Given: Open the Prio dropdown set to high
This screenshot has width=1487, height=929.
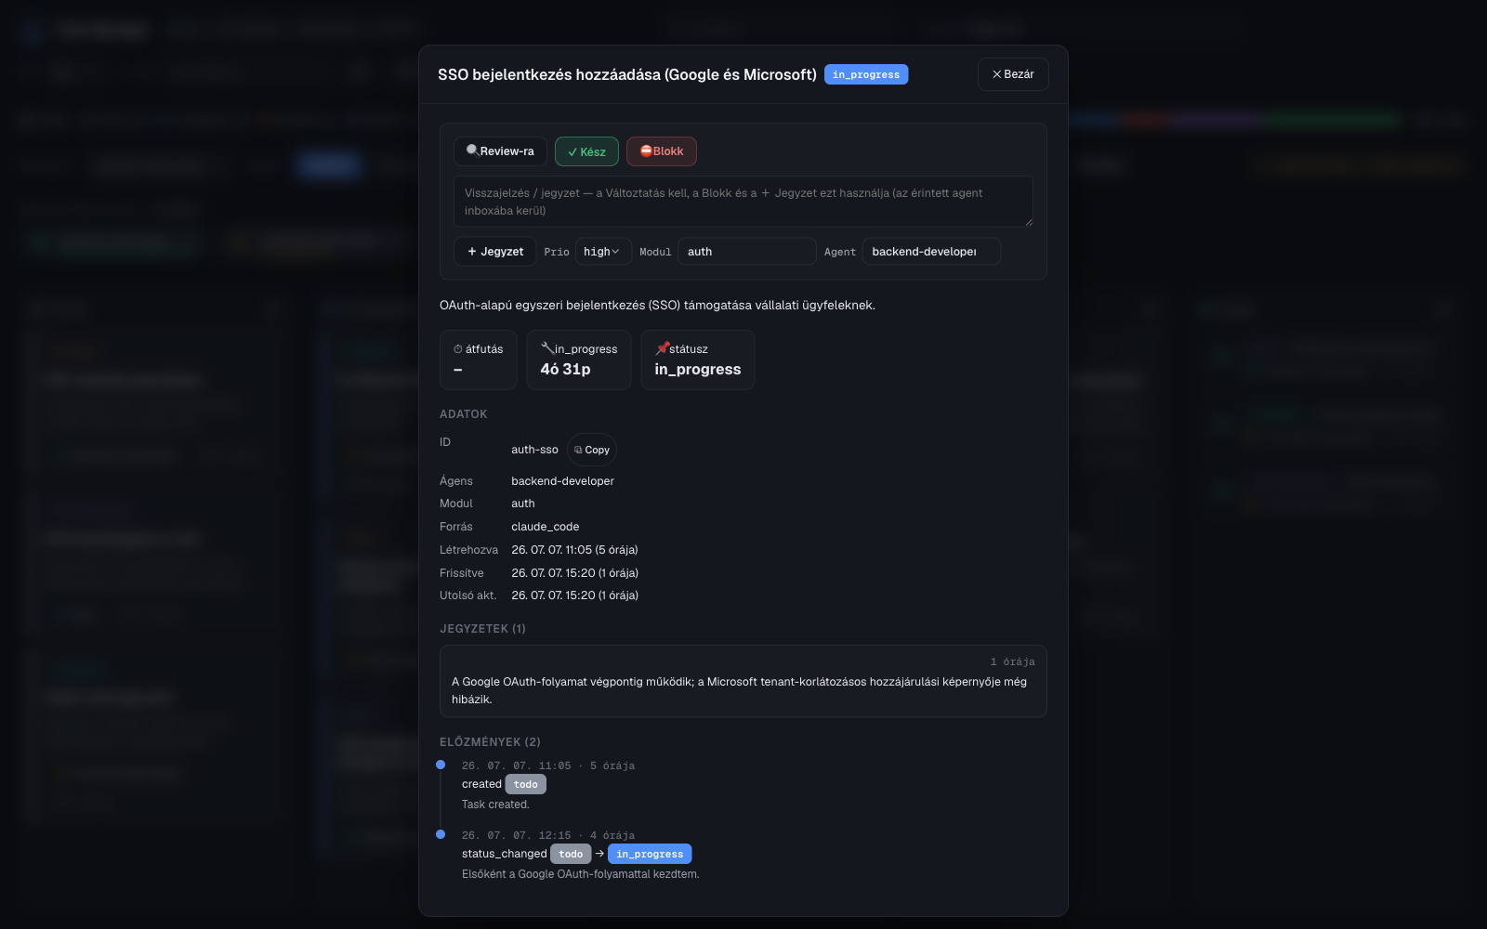Looking at the screenshot, I should (603, 252).
